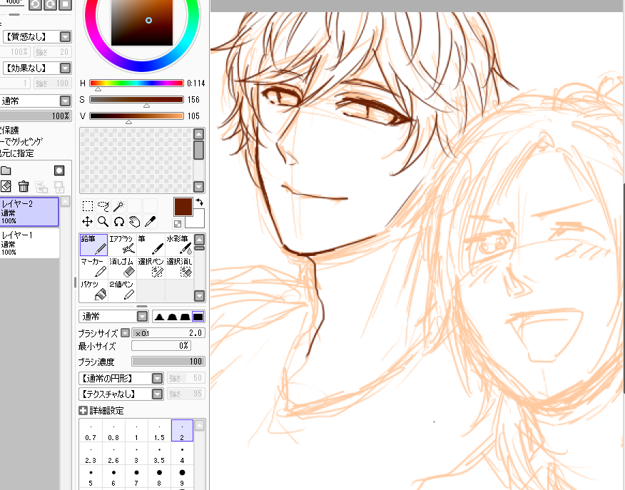Image resolution: width=625 pixels, height=490 pixels.
Task: Create a new layer folder
Action: 6,171
